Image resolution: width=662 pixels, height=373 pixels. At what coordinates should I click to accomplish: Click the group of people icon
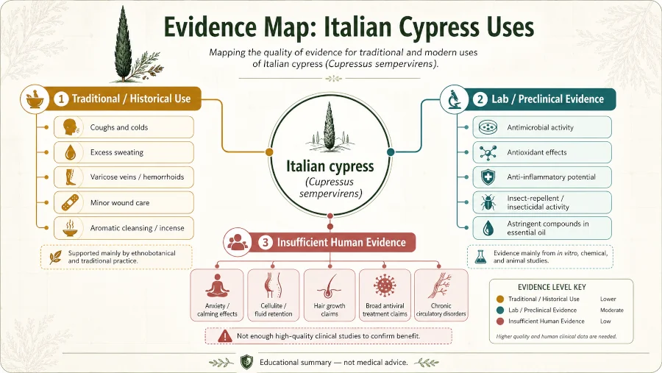(238, 243)
